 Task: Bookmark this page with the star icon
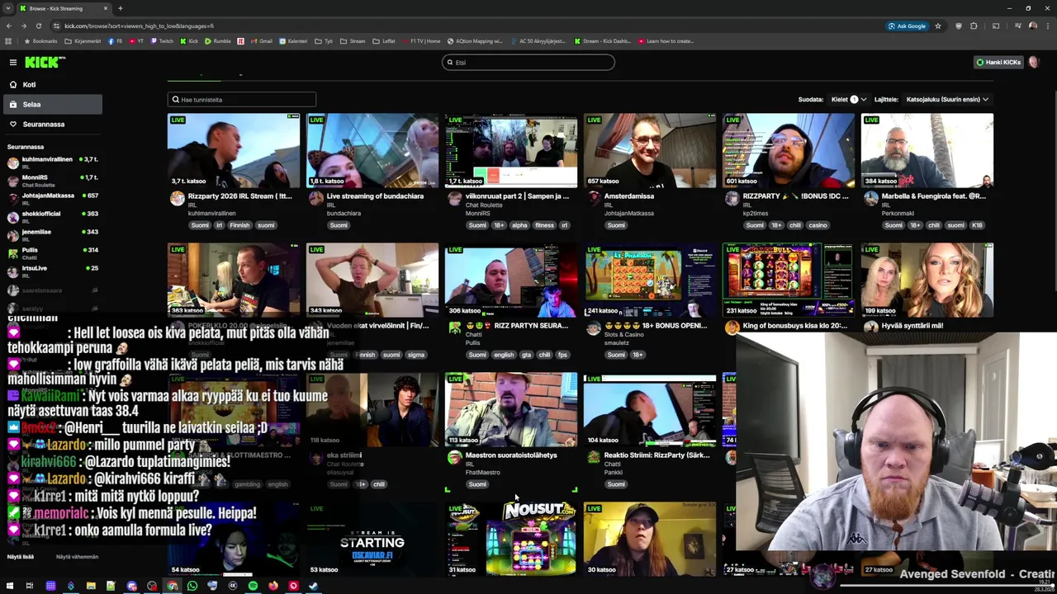pyautogui.click(x=938, y=26)
